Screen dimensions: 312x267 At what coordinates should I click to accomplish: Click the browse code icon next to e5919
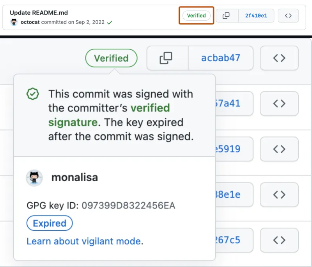point(279,149)
